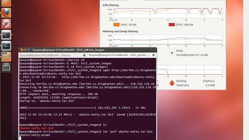The width and height of the screenshot is (249, 140).
Task: Click the 'Total Sent' label
Action: (x=182, y=86)
